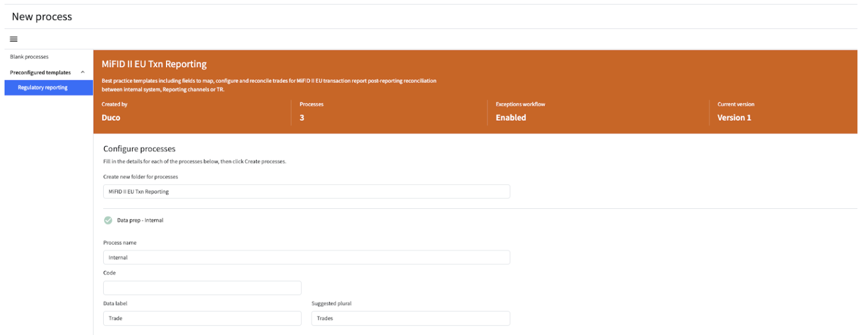The width and height of the screenshot is (858, 335).
Task: Collapse the Preconfigured templates section chevron
Action: 83,72
